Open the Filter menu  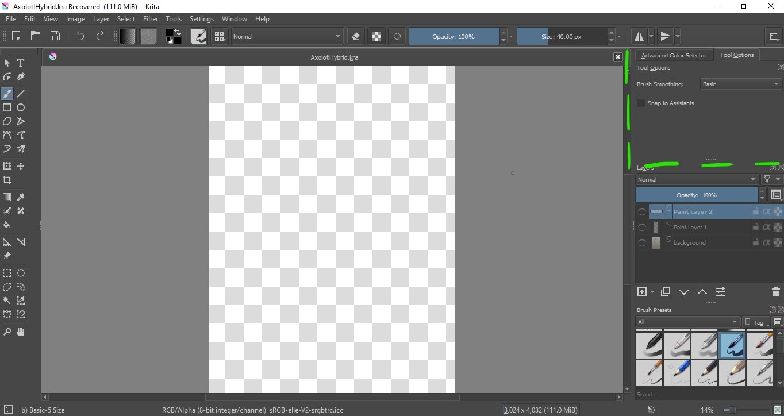pyautogui.click(x=150, y=19)
